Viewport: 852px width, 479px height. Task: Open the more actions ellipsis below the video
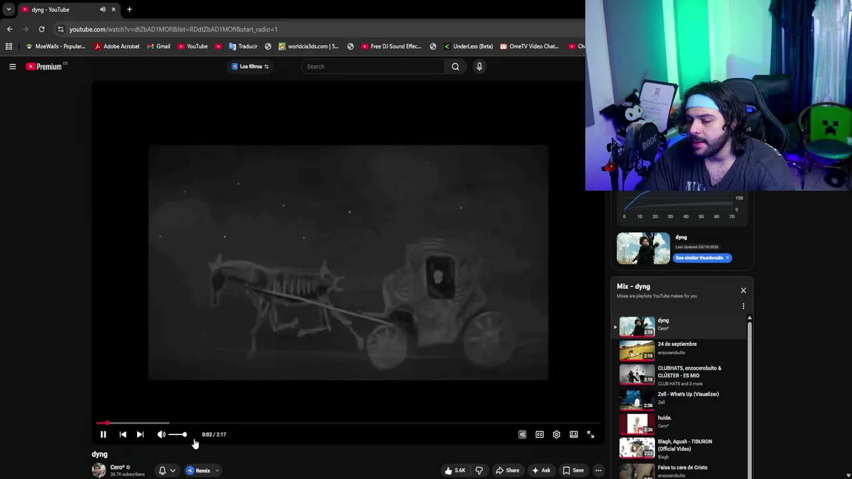click(x=598, y=470)
